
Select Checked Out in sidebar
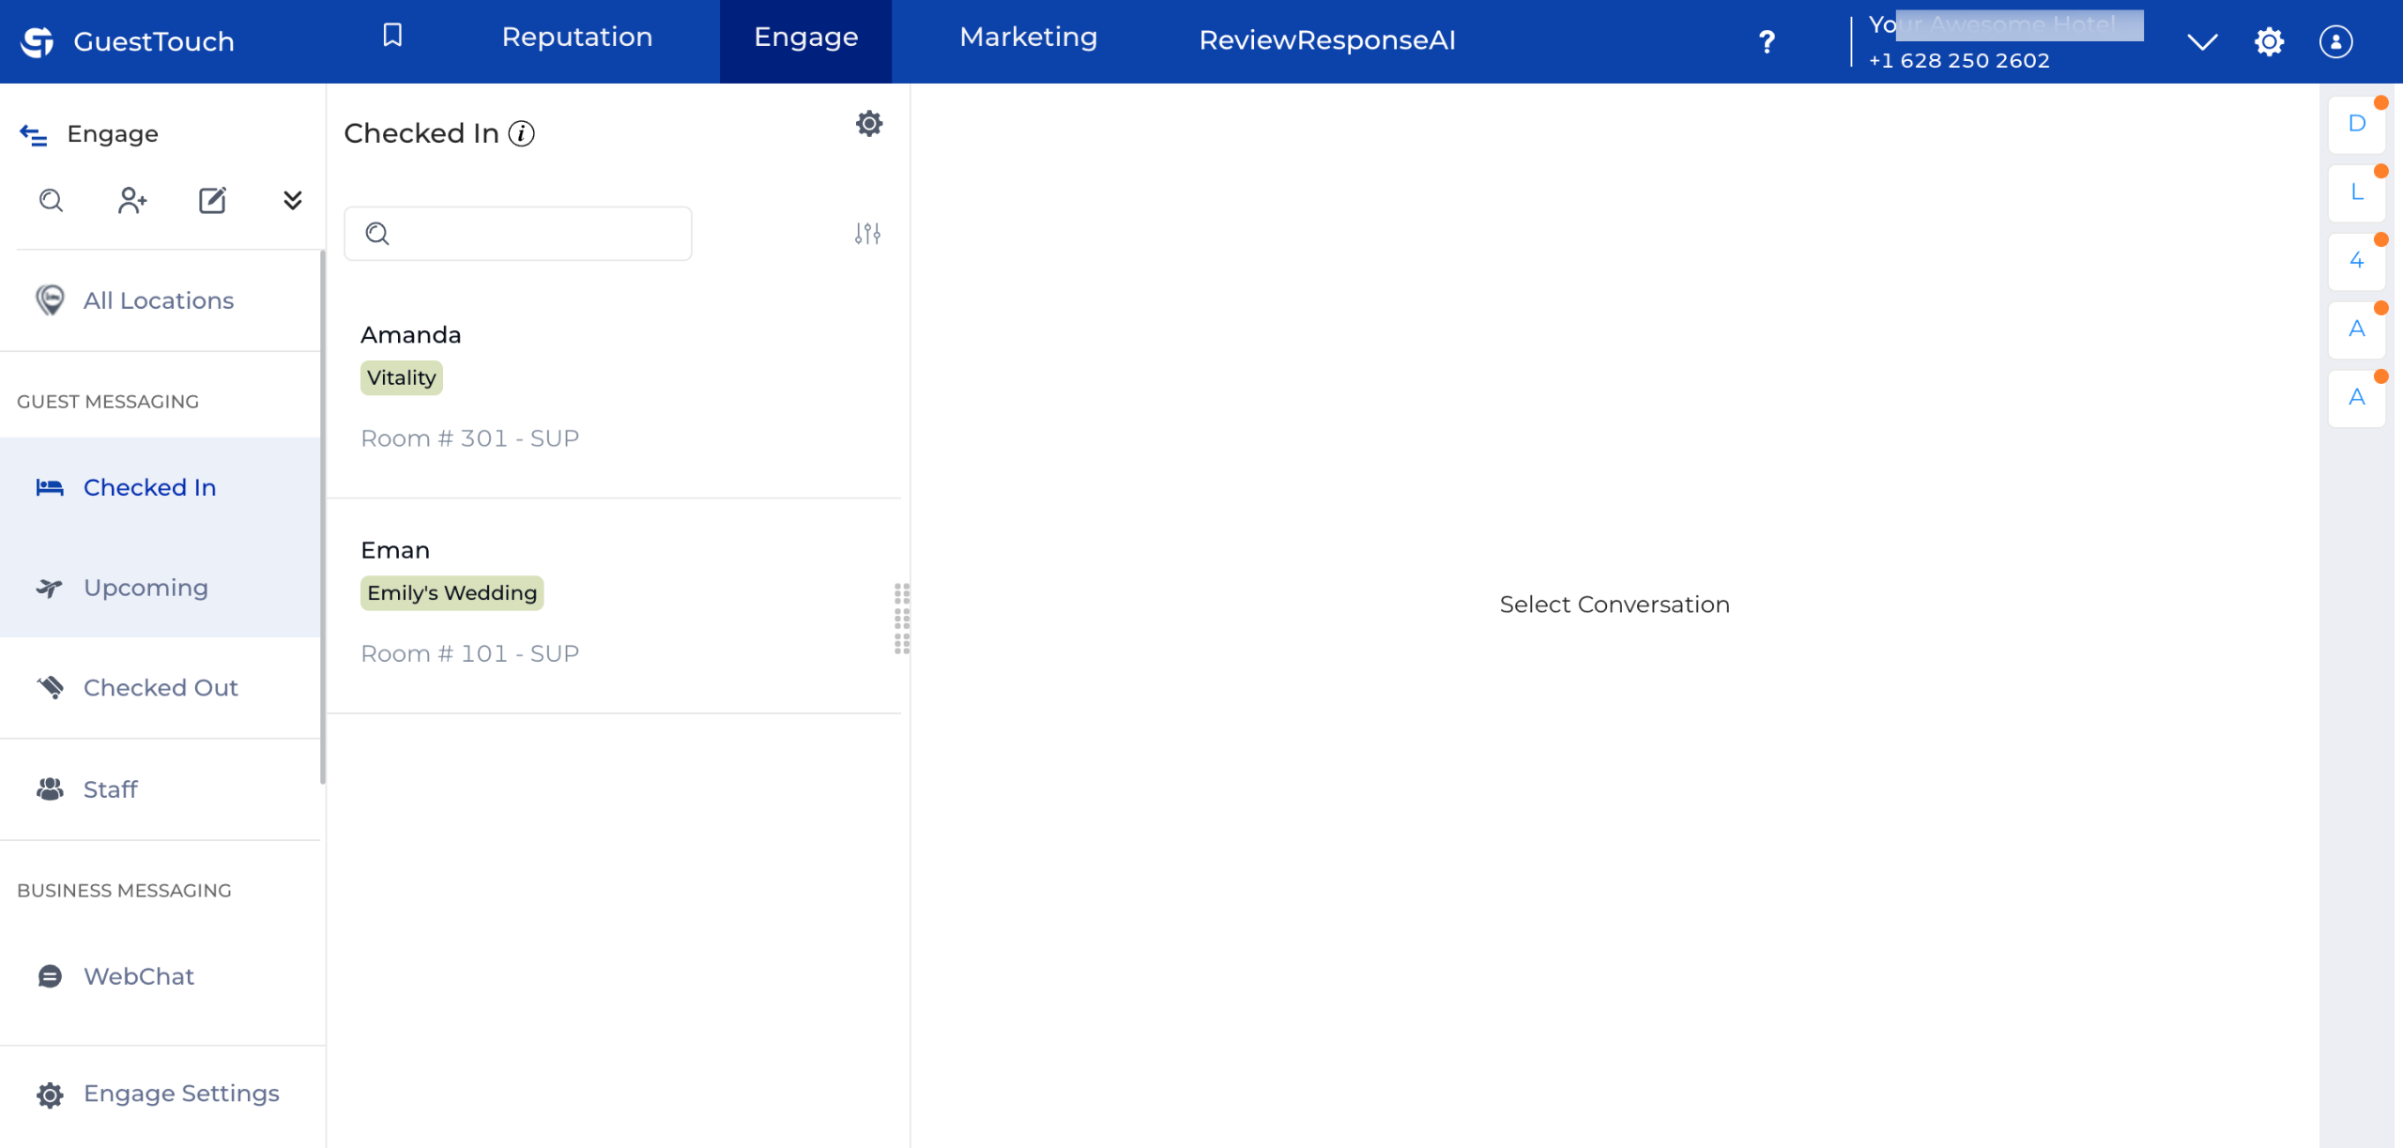click(161, 687)
